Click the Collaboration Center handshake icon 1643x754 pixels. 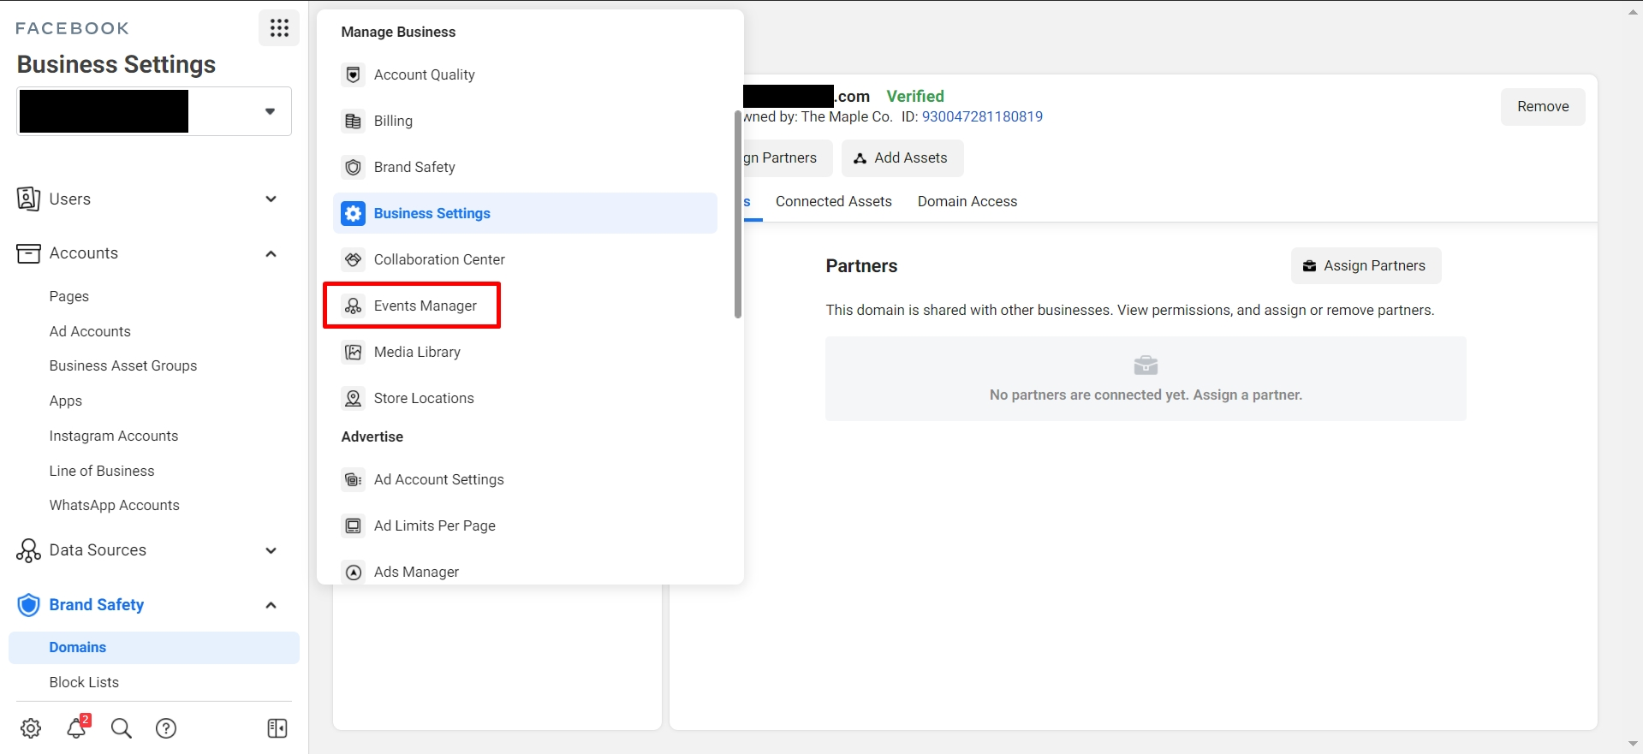354,259
